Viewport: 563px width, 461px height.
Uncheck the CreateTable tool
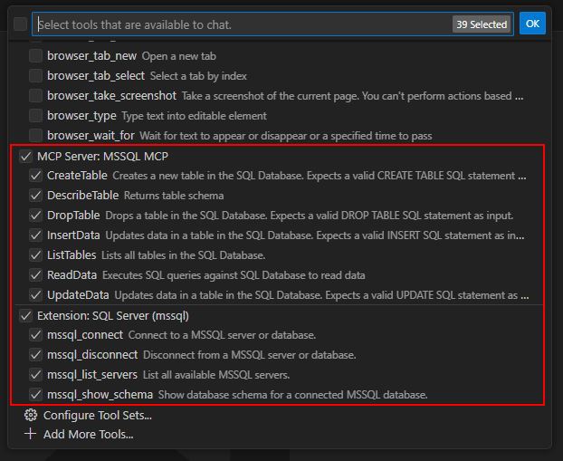click(35, 176)
